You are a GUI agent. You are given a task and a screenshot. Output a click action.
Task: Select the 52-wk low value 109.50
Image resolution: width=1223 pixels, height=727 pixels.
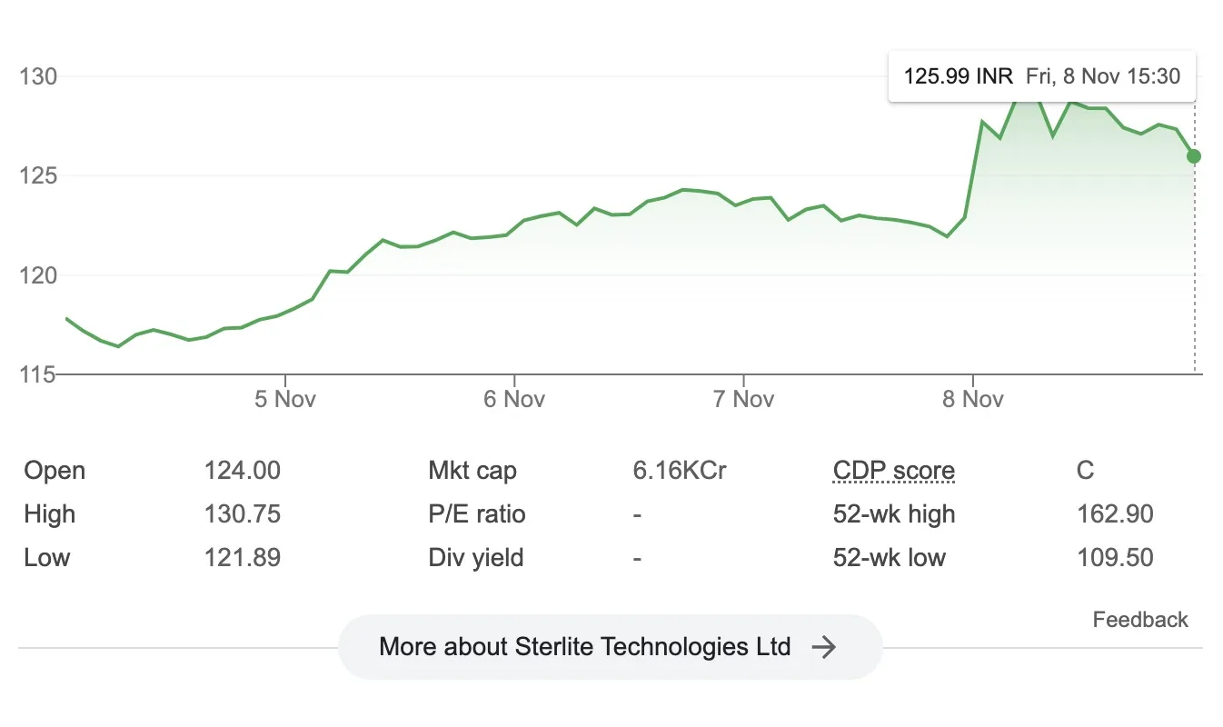click(1115, 557)
